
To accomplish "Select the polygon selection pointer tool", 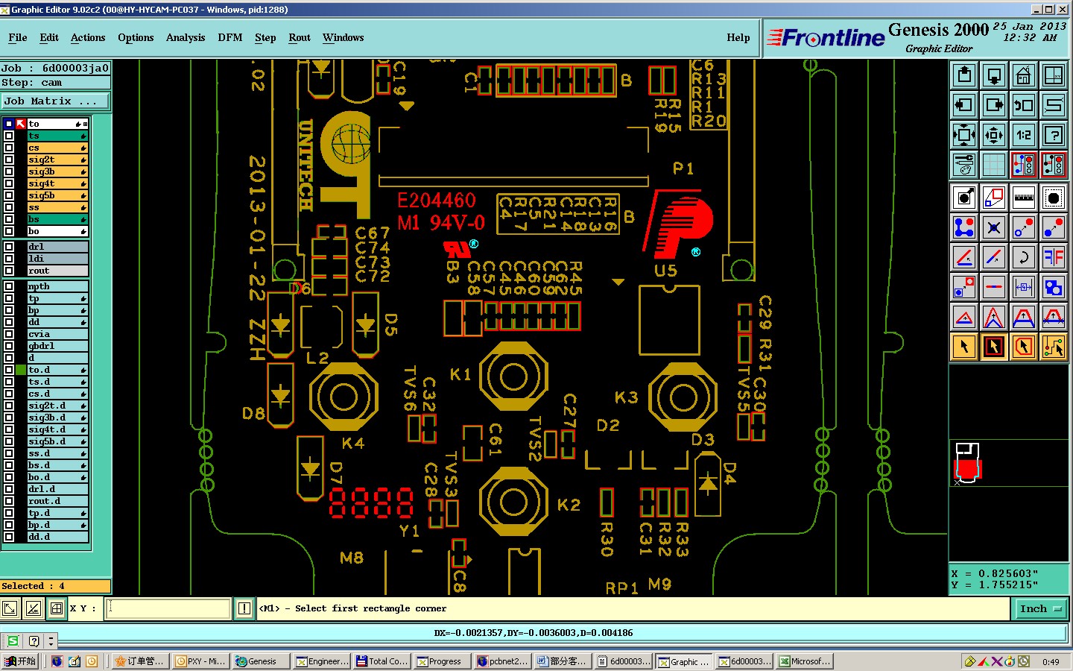I will 1024,347.
